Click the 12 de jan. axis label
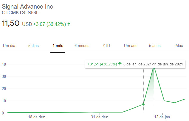The width and height of the screenshot is (189, 121). pyautogui.click(x=162, y=117)
